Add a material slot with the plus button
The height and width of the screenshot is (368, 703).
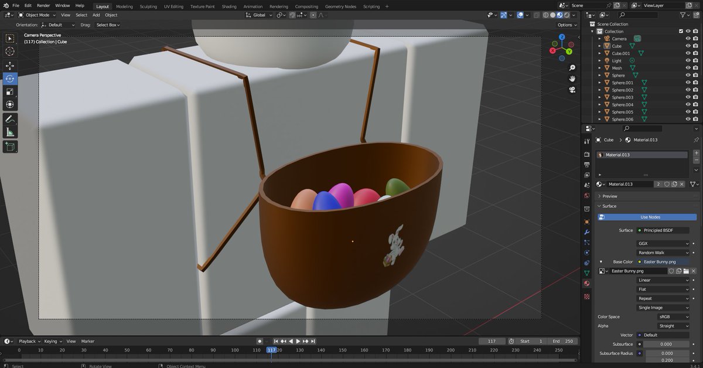click(697, 153)
